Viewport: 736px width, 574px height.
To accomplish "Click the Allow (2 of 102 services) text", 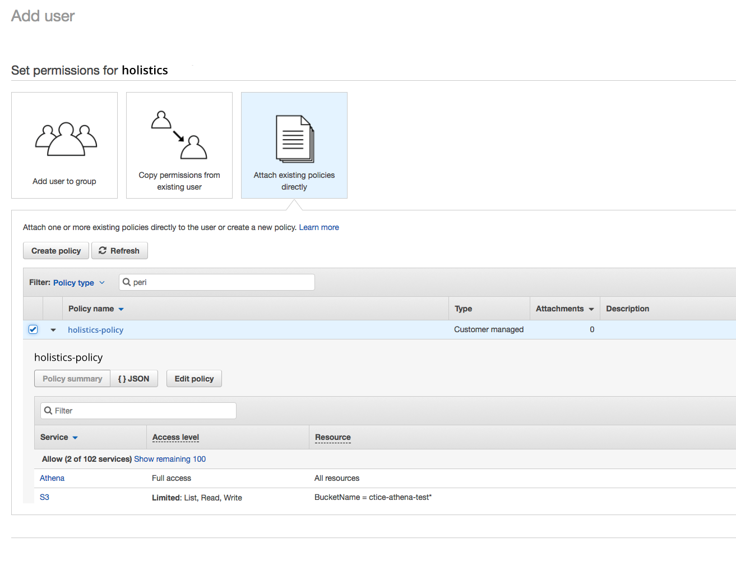I will pyautogui.click(x=87, y=459).
